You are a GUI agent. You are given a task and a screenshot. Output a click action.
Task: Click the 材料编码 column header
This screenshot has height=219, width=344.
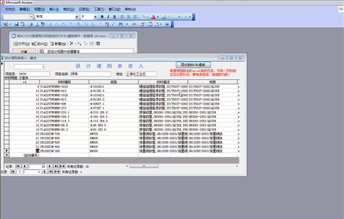(64, 82)
